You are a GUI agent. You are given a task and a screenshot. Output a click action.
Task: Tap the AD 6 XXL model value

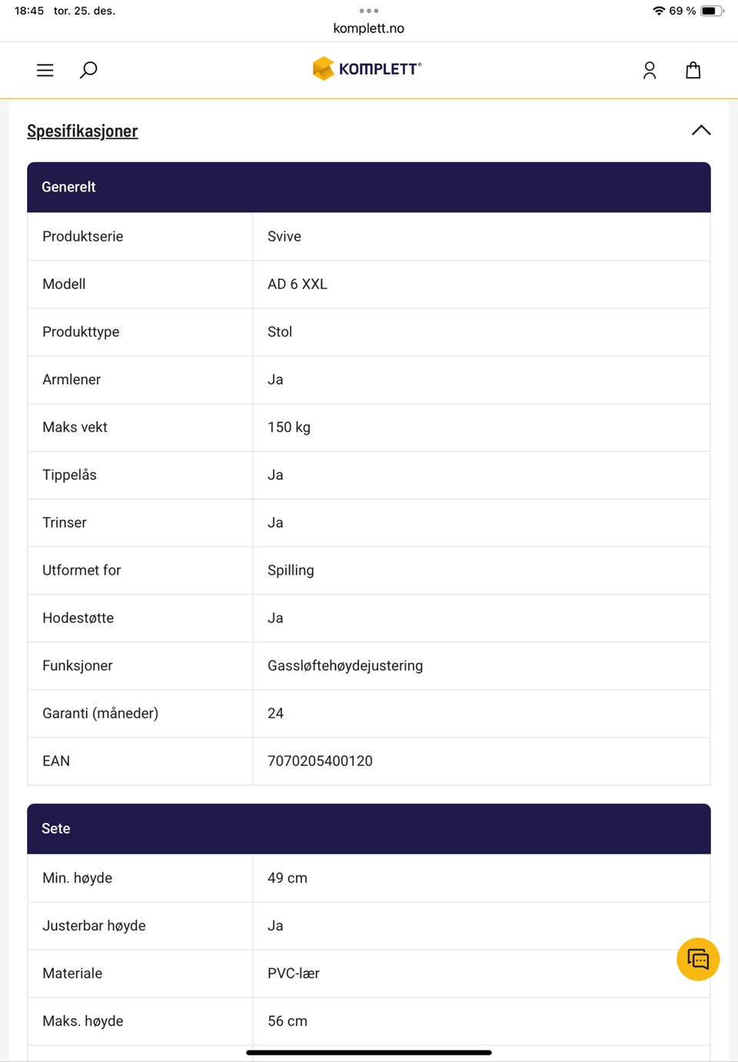(298, 284)
